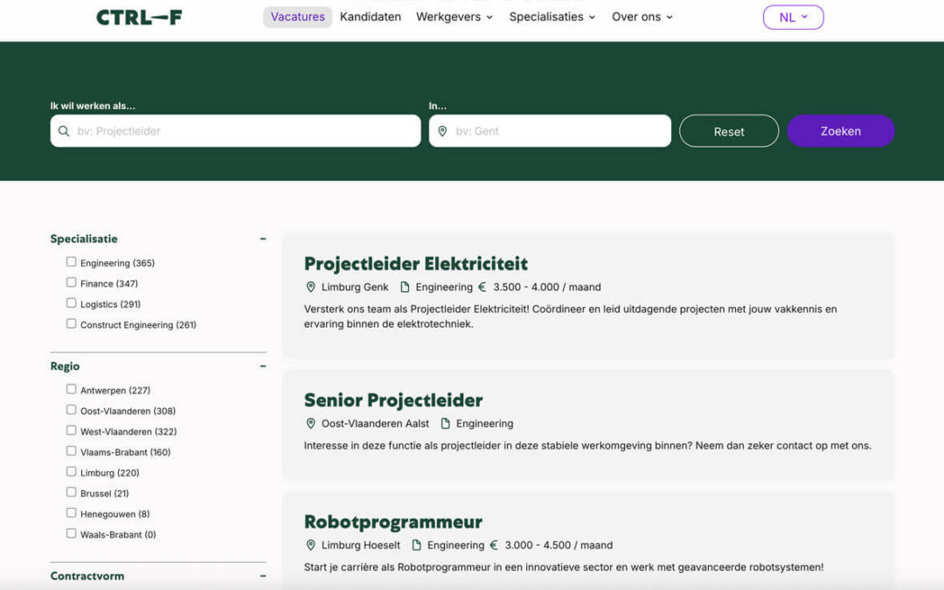Enable the Henegouwen (8) filter
The width and height of the screenshot is (944, 590).
pos(71,512)
